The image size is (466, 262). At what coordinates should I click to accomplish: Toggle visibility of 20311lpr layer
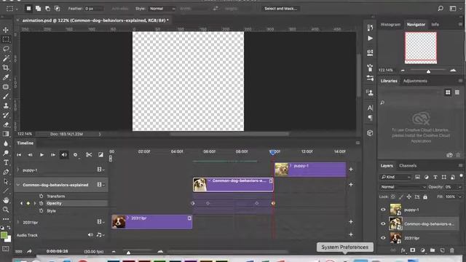click(383, 238)
